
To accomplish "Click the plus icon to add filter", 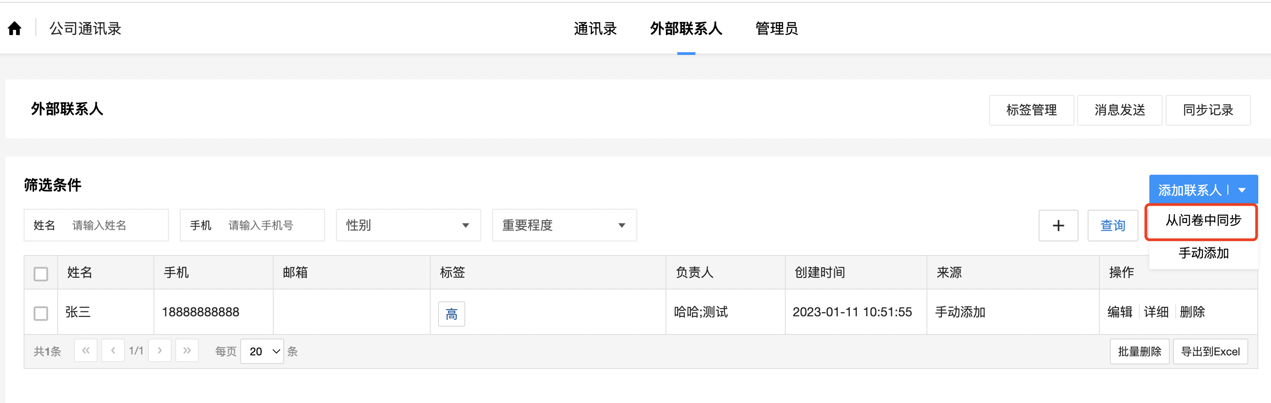I will coord(1058,226).
